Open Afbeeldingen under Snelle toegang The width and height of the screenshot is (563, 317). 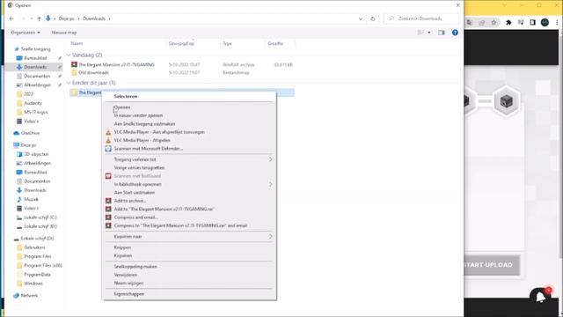pos(37,85)
